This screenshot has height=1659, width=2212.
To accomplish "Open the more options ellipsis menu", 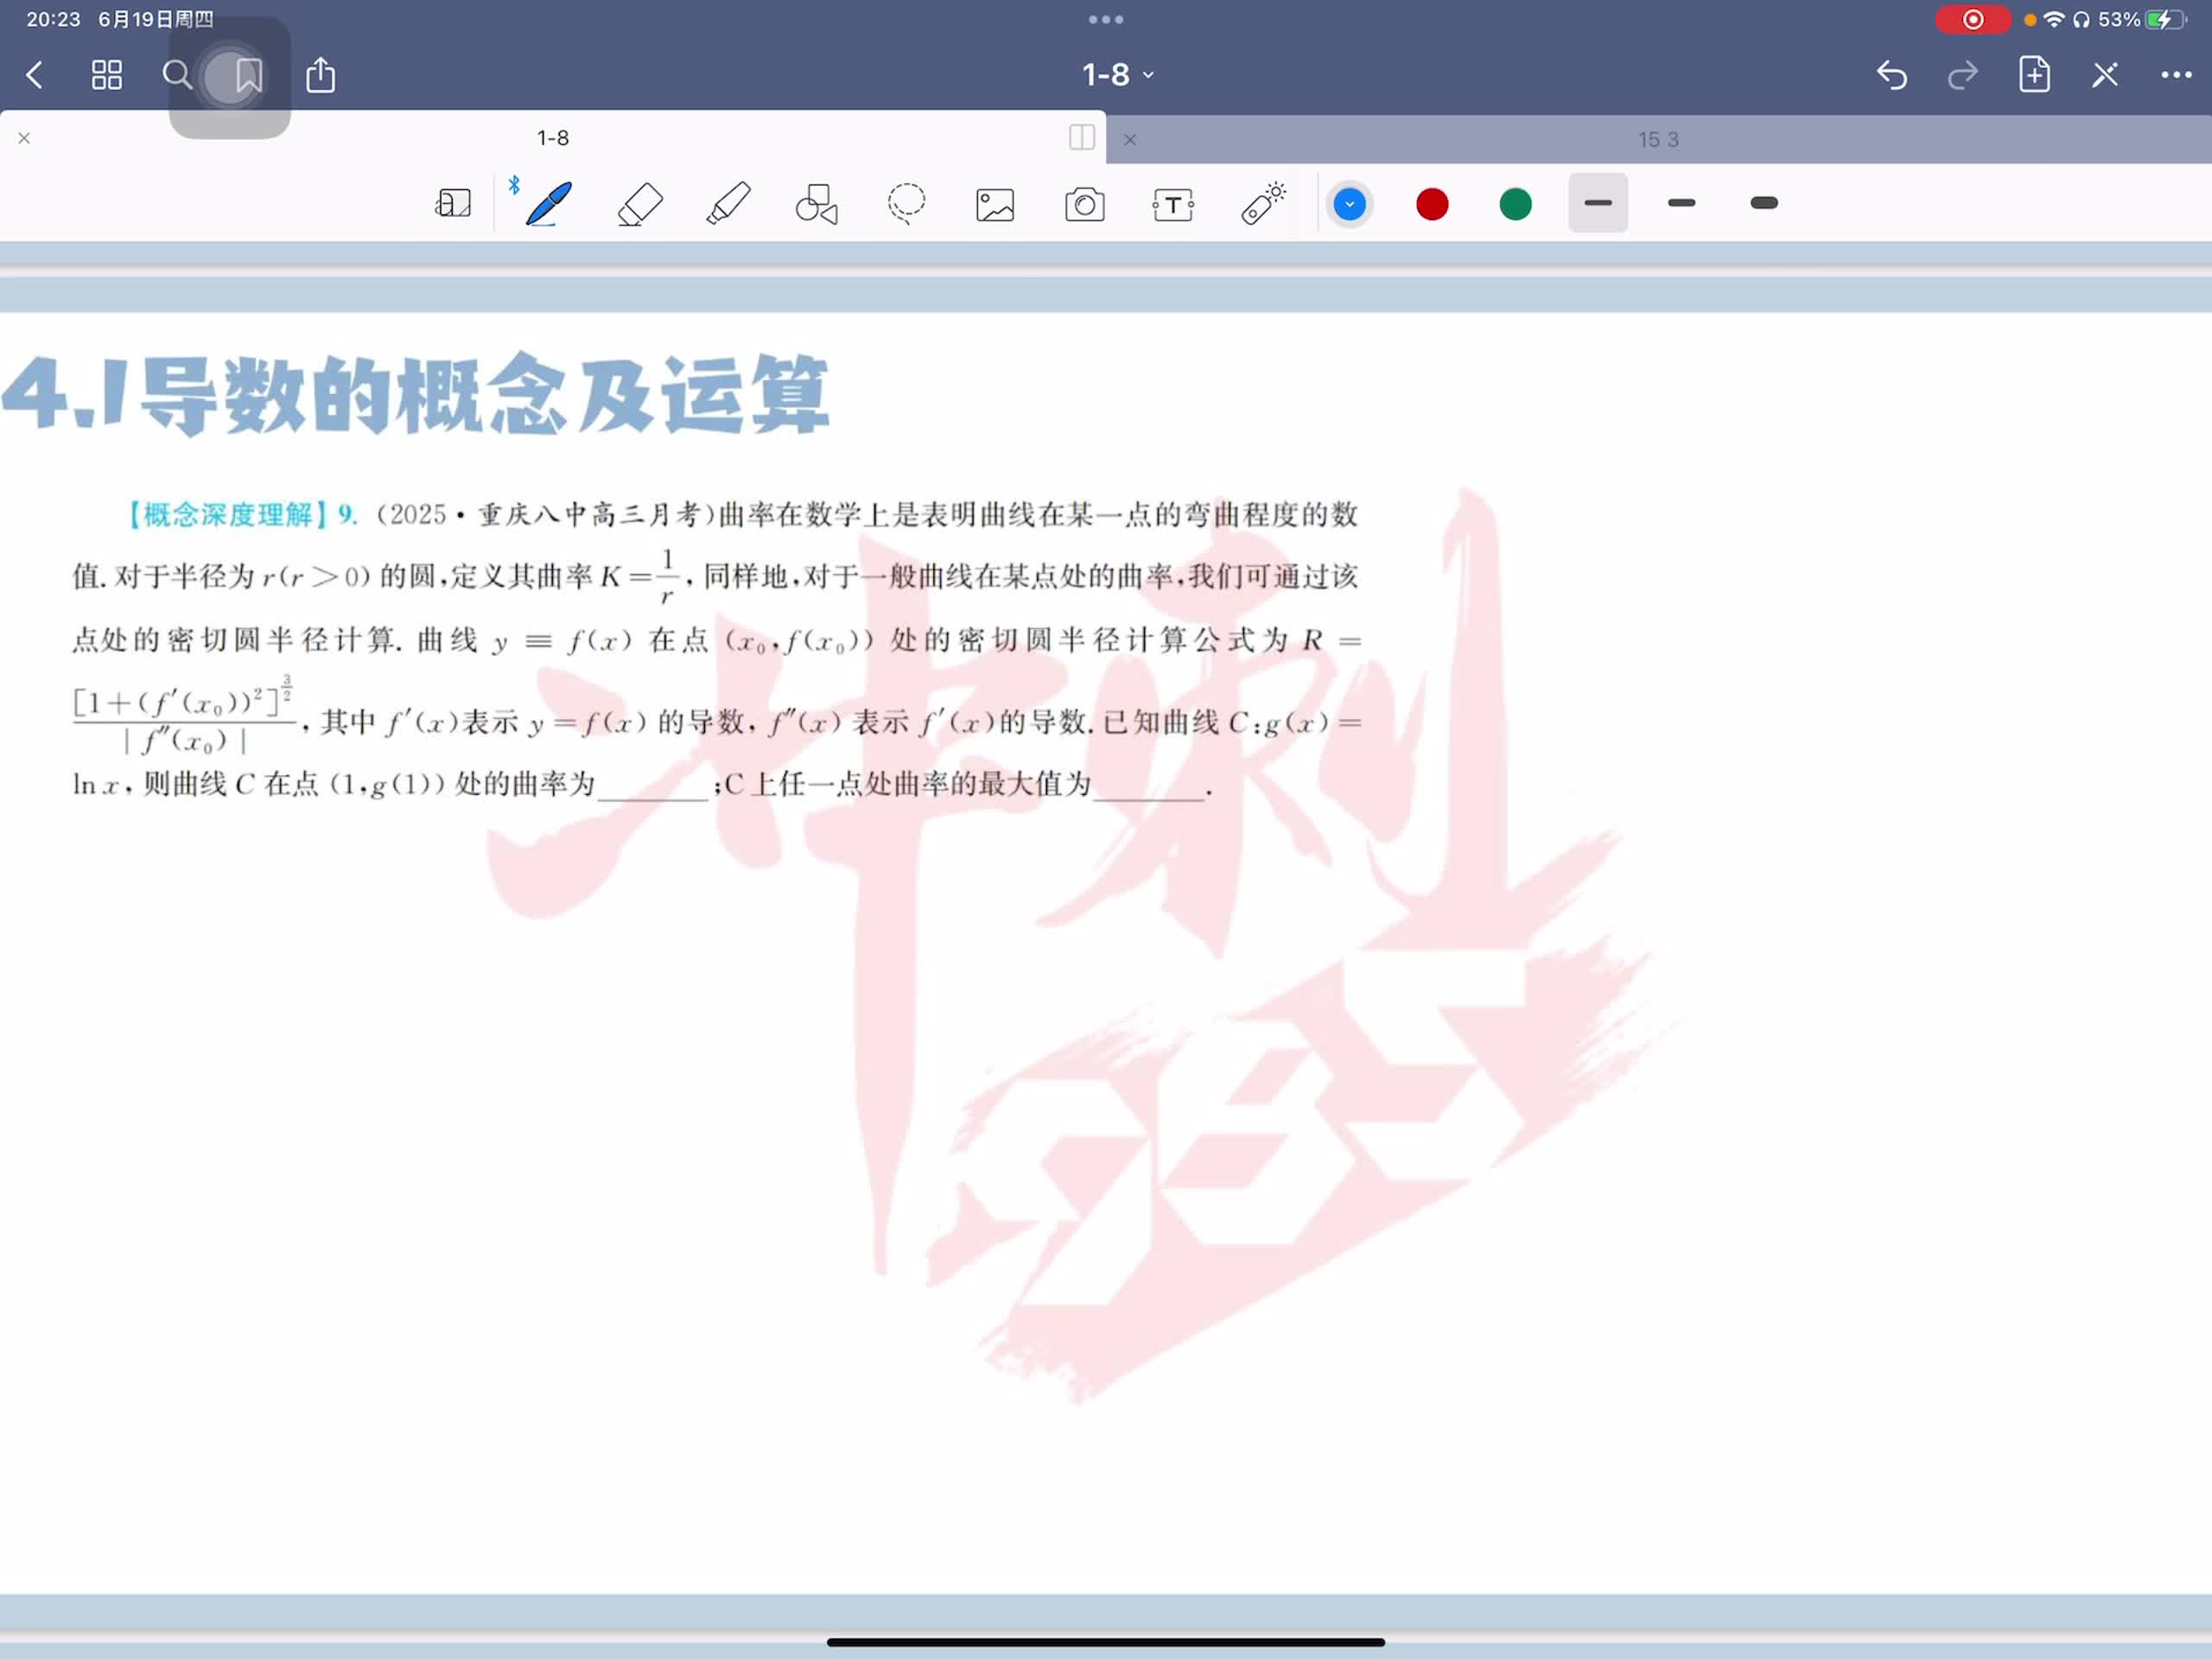I will coord(2175,75).
